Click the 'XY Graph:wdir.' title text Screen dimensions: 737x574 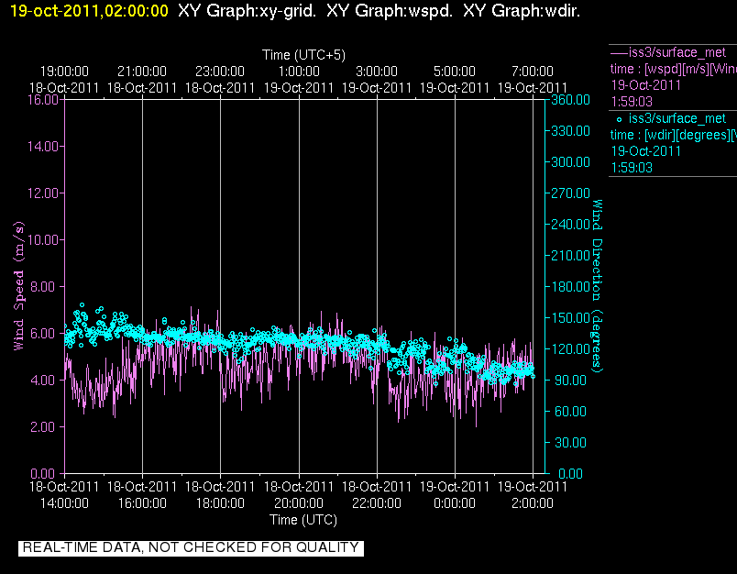(x=522, y=11)
